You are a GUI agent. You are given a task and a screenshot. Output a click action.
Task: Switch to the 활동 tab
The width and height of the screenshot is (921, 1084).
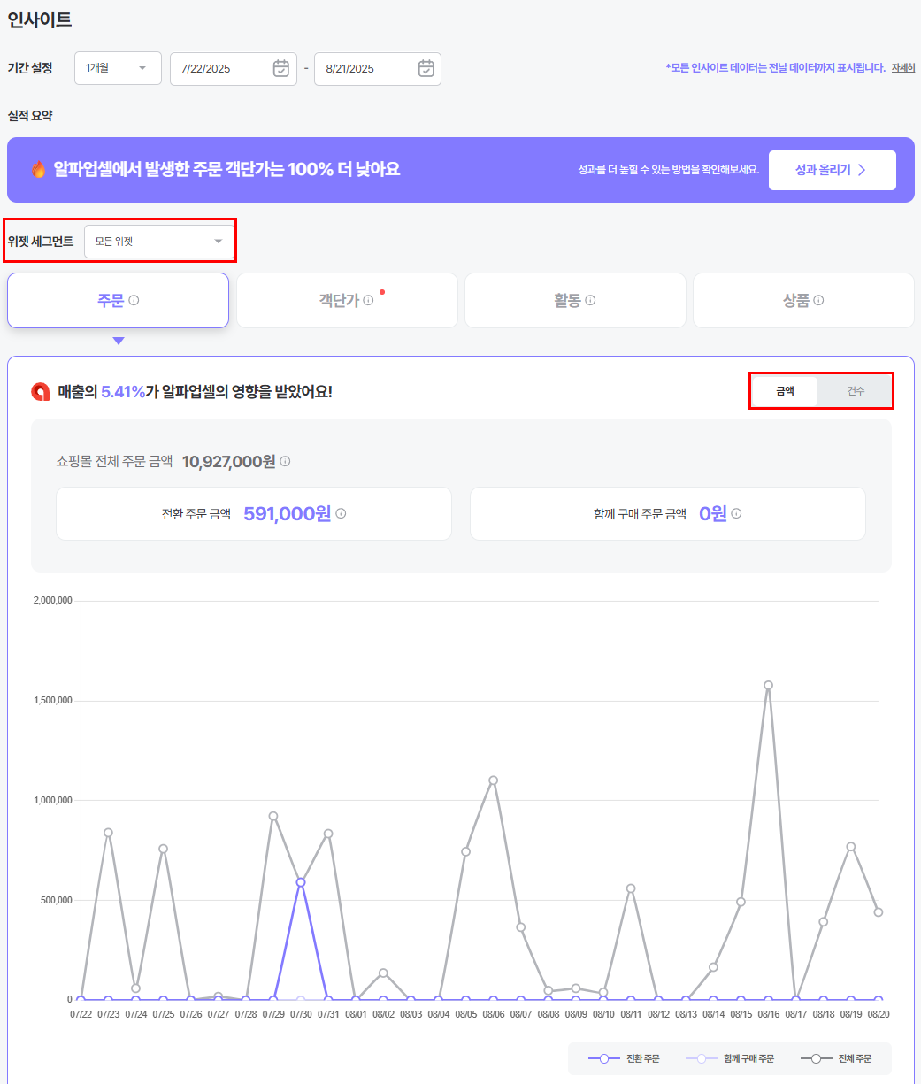pyautogui.click(x=575, y=300)
